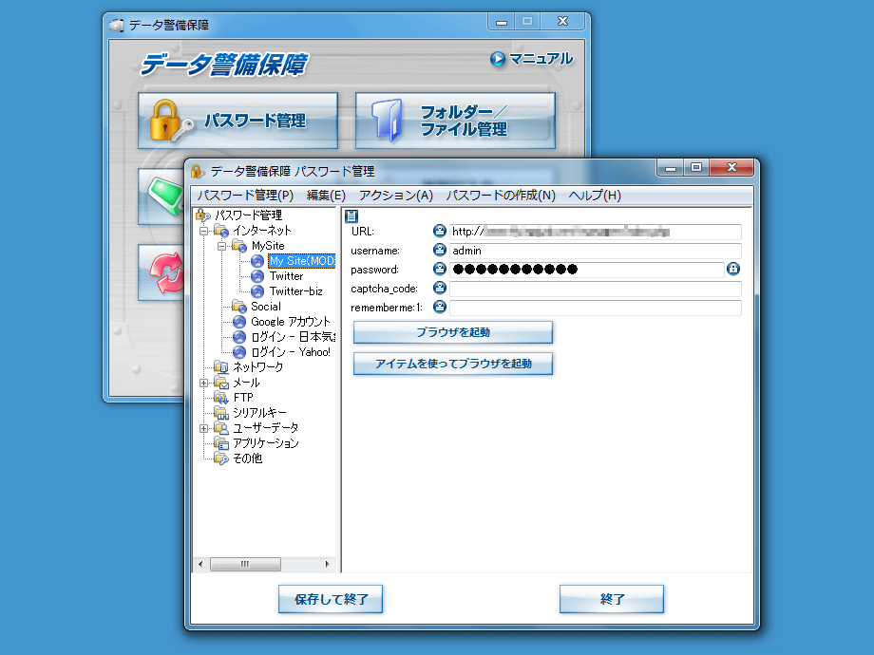874x655 pixels.
Task: Select the パスワード管理 root node
Action: click(249, 215)
